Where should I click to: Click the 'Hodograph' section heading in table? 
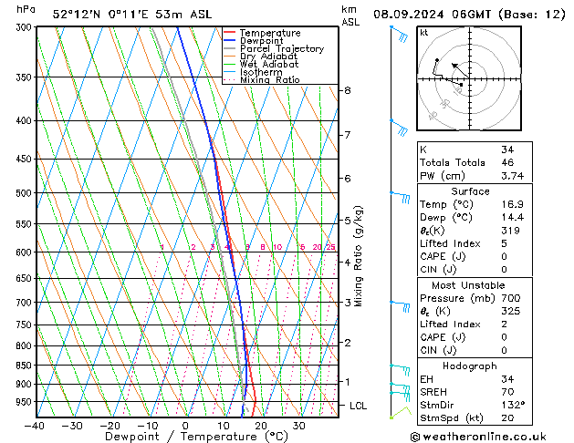470,366
